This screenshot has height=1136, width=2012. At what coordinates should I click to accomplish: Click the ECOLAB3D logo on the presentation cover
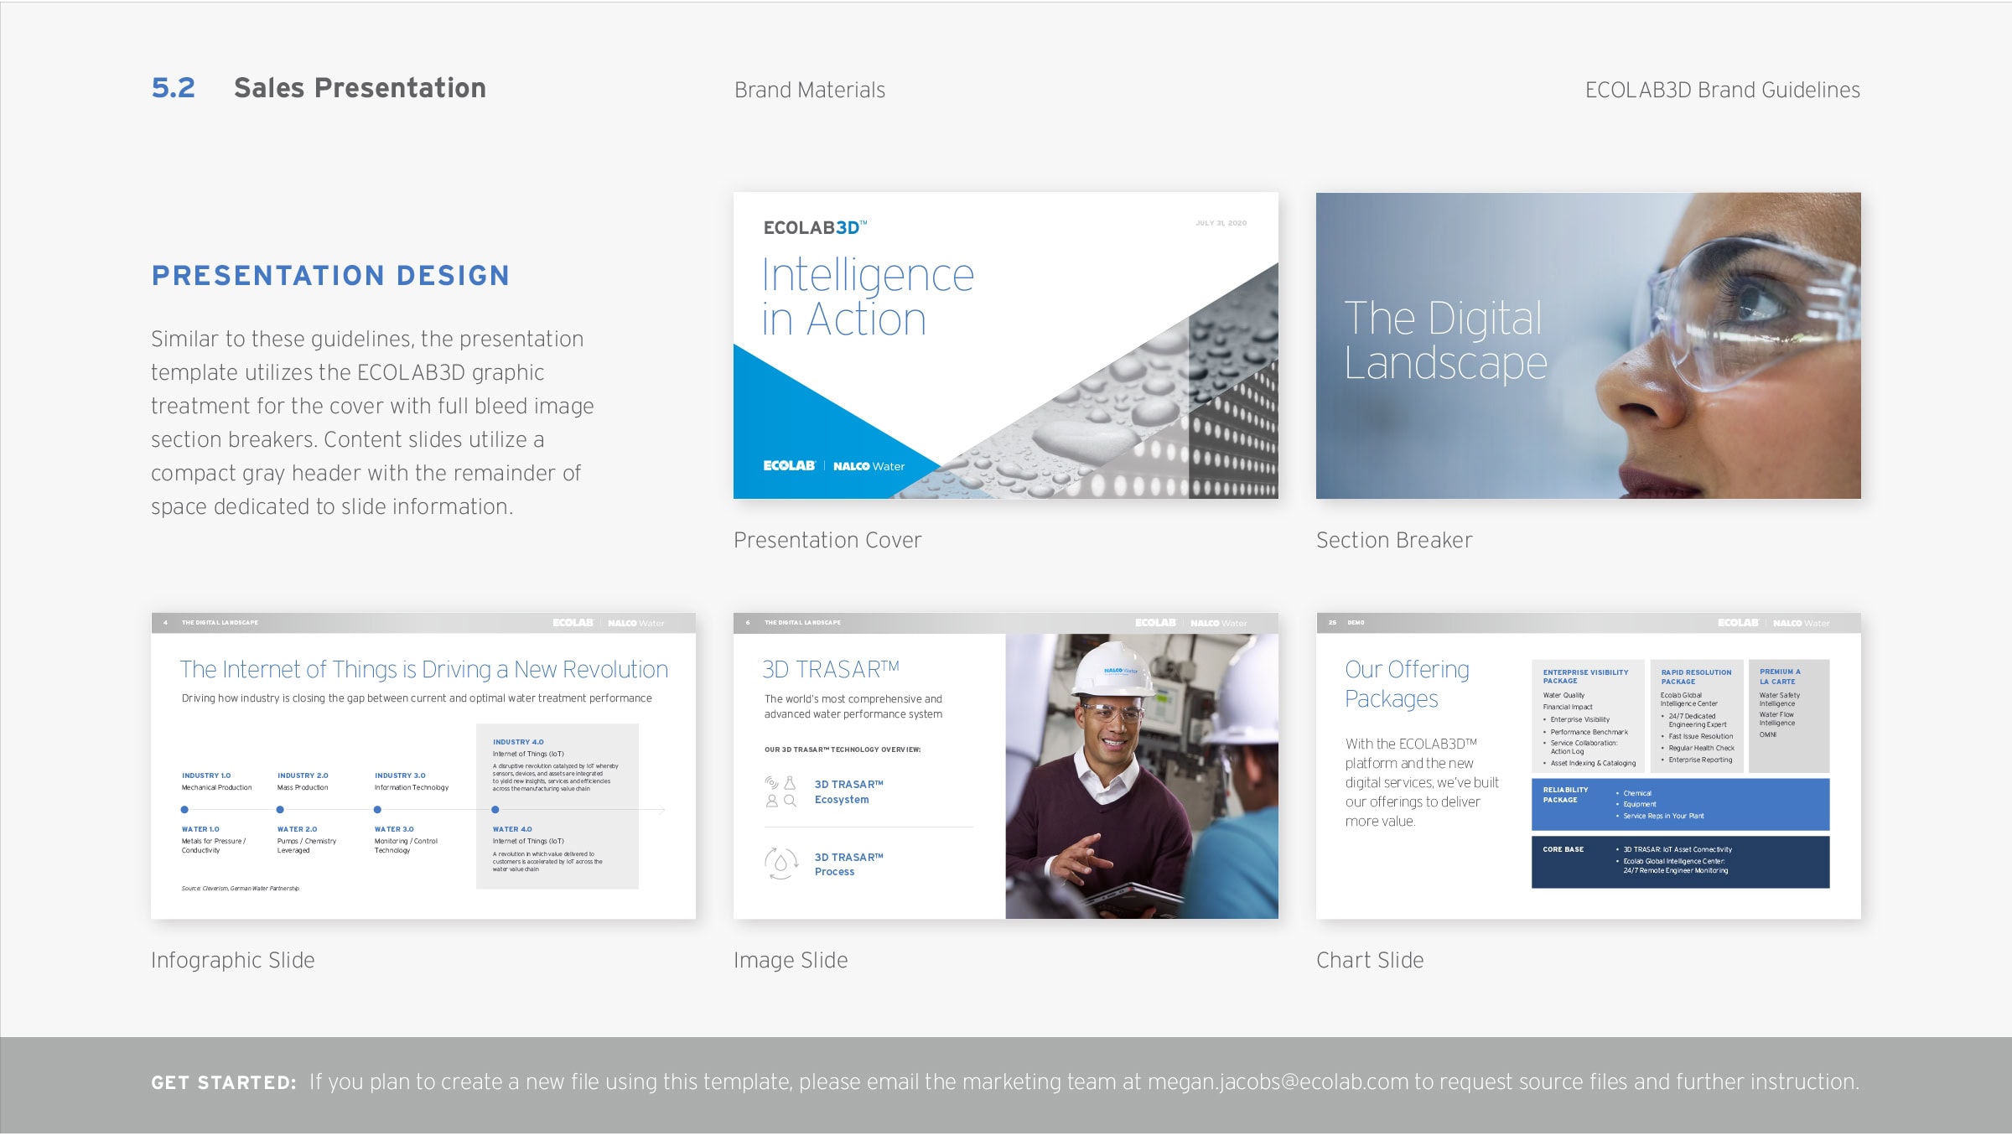[814, 227]
